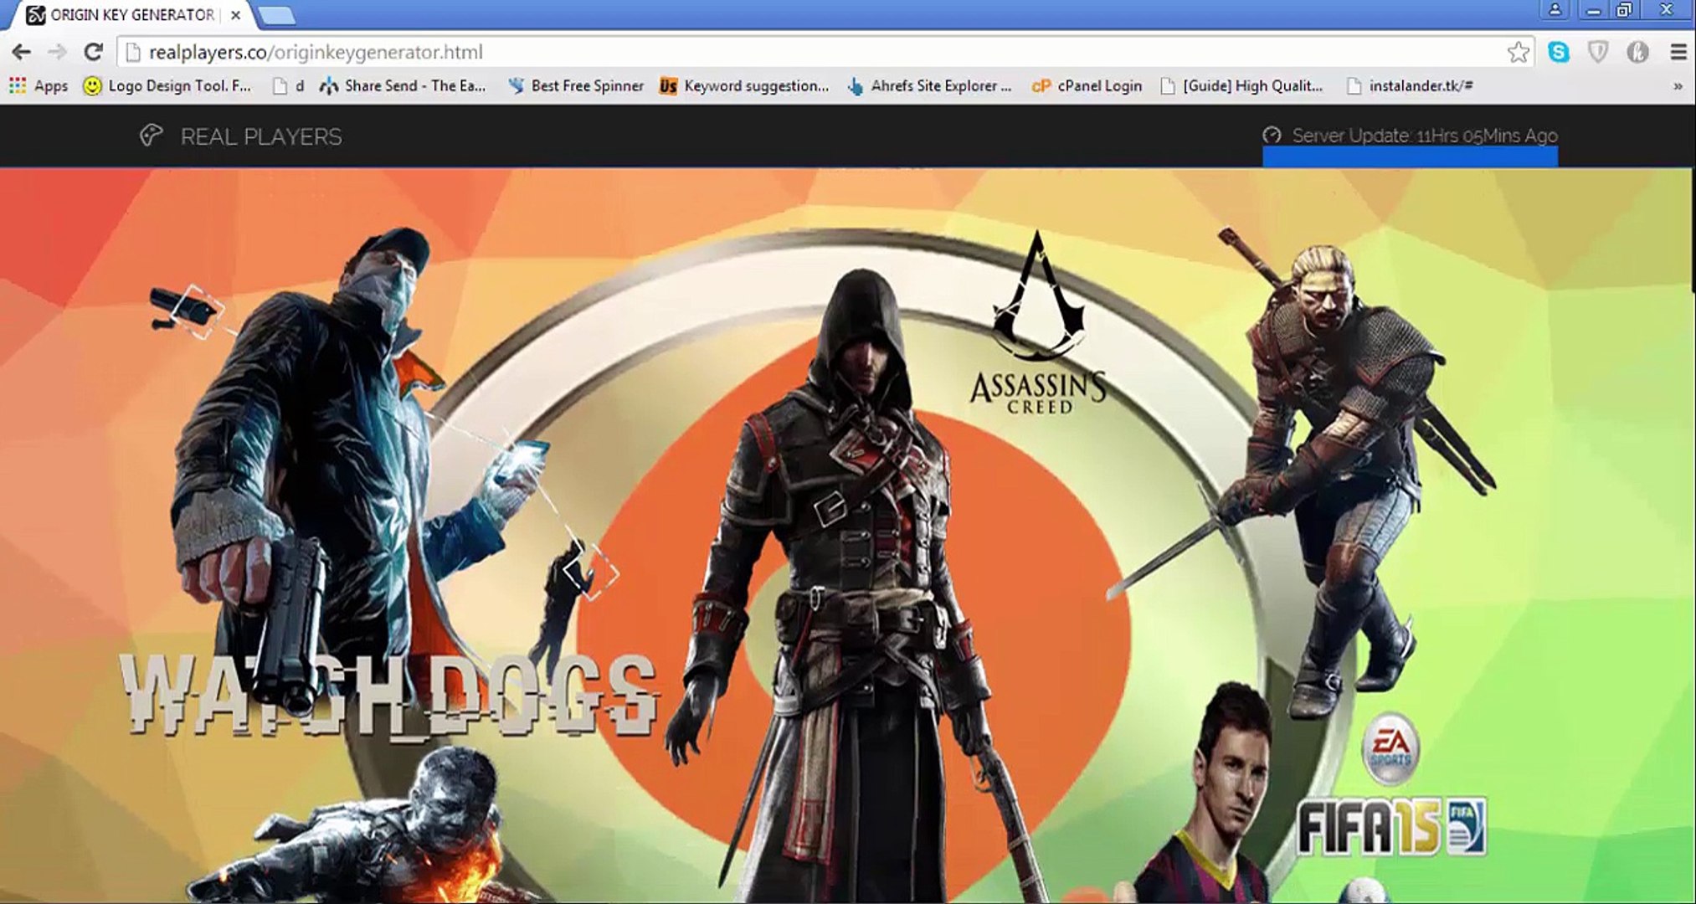
Task: Click the REAL PLAYERS header title
Action: click(x=261, y=136)
